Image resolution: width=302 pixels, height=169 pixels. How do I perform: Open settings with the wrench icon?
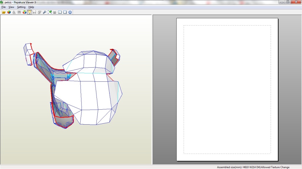[x=45, y=12]
